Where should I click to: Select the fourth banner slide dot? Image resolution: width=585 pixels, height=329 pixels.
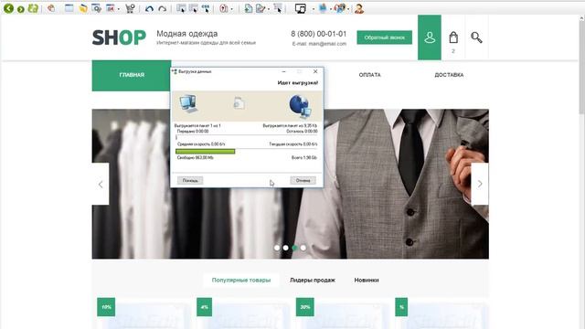tap(303, 248)
